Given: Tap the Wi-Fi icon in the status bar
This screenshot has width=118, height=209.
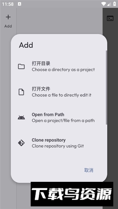Looking at the screenshot, I should tap(104, 4).
